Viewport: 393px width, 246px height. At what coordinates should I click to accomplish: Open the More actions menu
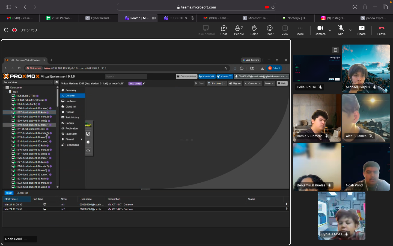[300, 30]
